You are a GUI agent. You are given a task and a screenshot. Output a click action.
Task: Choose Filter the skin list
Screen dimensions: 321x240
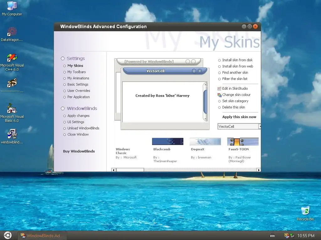[x=234, y=79]
